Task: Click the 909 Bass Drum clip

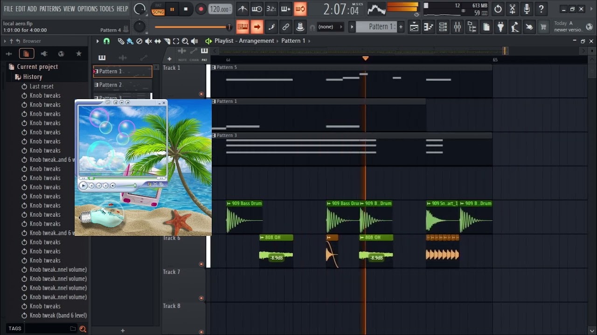Action: [244, 217]
